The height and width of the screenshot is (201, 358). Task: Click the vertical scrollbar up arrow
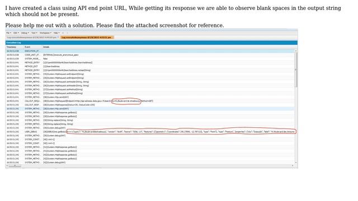296,51
